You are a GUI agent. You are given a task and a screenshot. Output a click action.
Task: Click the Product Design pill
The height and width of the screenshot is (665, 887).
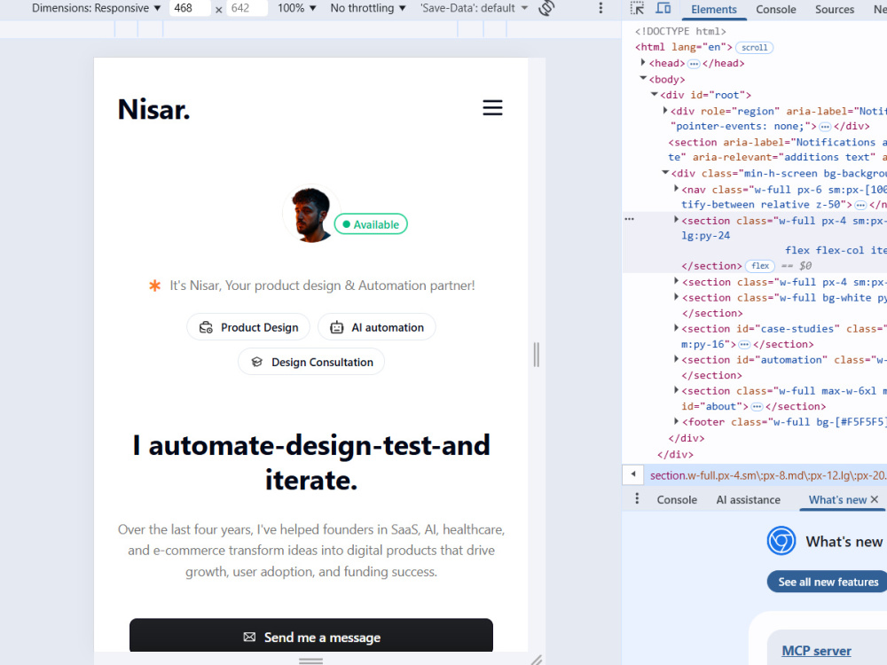(x=248, y=327)
